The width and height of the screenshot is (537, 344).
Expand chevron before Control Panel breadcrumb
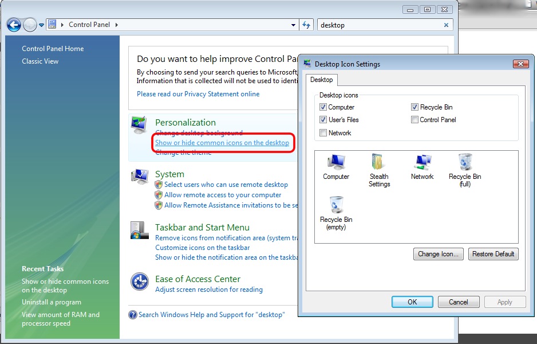[62, 25]
